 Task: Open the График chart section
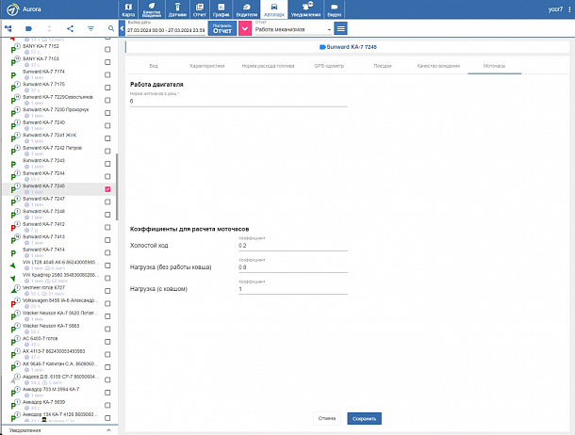(222, 9)
